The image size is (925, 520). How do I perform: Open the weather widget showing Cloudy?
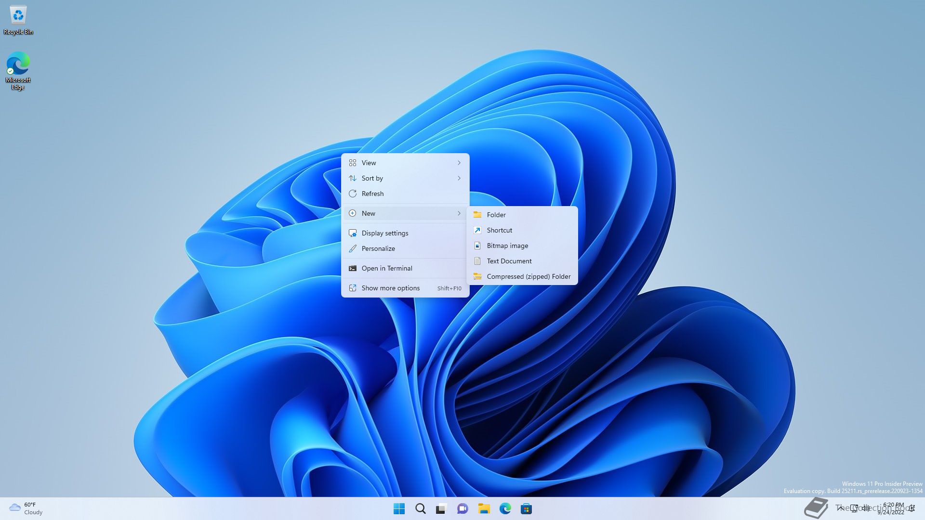(x=26, y=508)
